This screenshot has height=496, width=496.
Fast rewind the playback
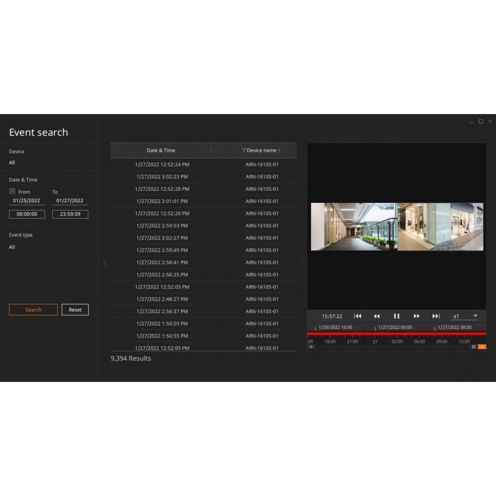click(377, 316)
